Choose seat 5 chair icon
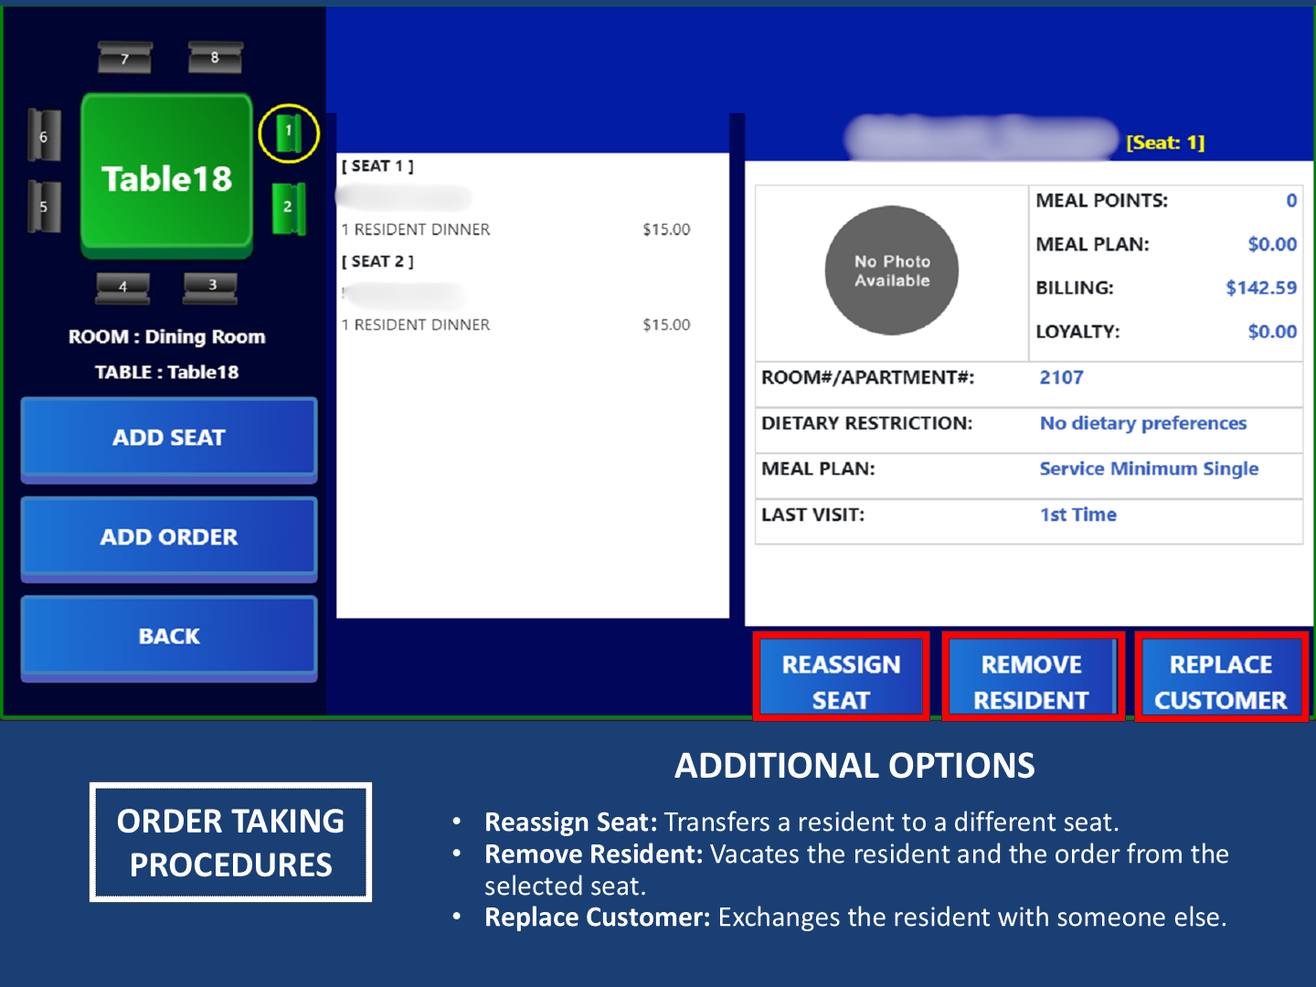Screen dimensions: 1316x987 (44, 207)
